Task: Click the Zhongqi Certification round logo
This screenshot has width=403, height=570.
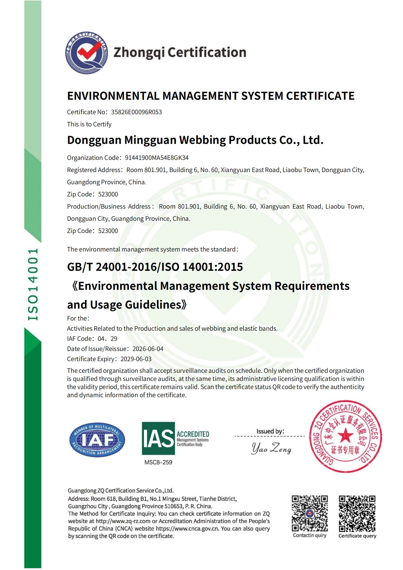Action: click(x=87, y=53)
